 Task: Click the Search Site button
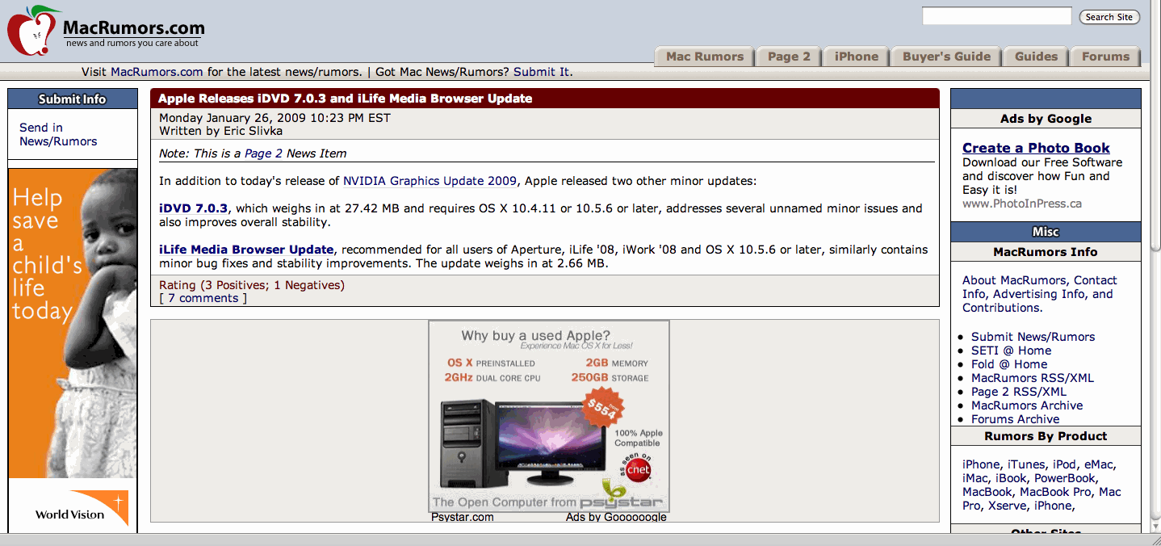point(1109,17)
